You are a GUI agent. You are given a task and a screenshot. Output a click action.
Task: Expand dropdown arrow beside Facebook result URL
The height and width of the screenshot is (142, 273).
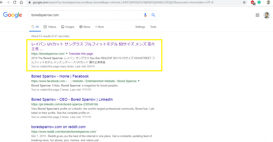(139, 81)
